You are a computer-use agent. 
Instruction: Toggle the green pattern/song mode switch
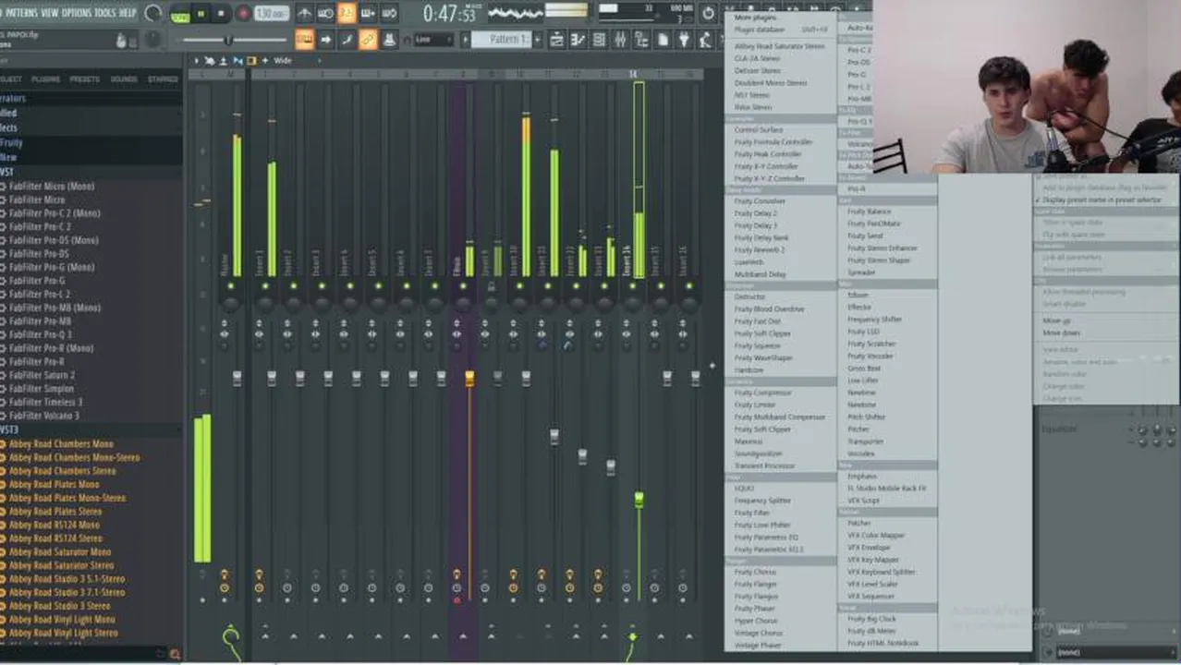178,15
